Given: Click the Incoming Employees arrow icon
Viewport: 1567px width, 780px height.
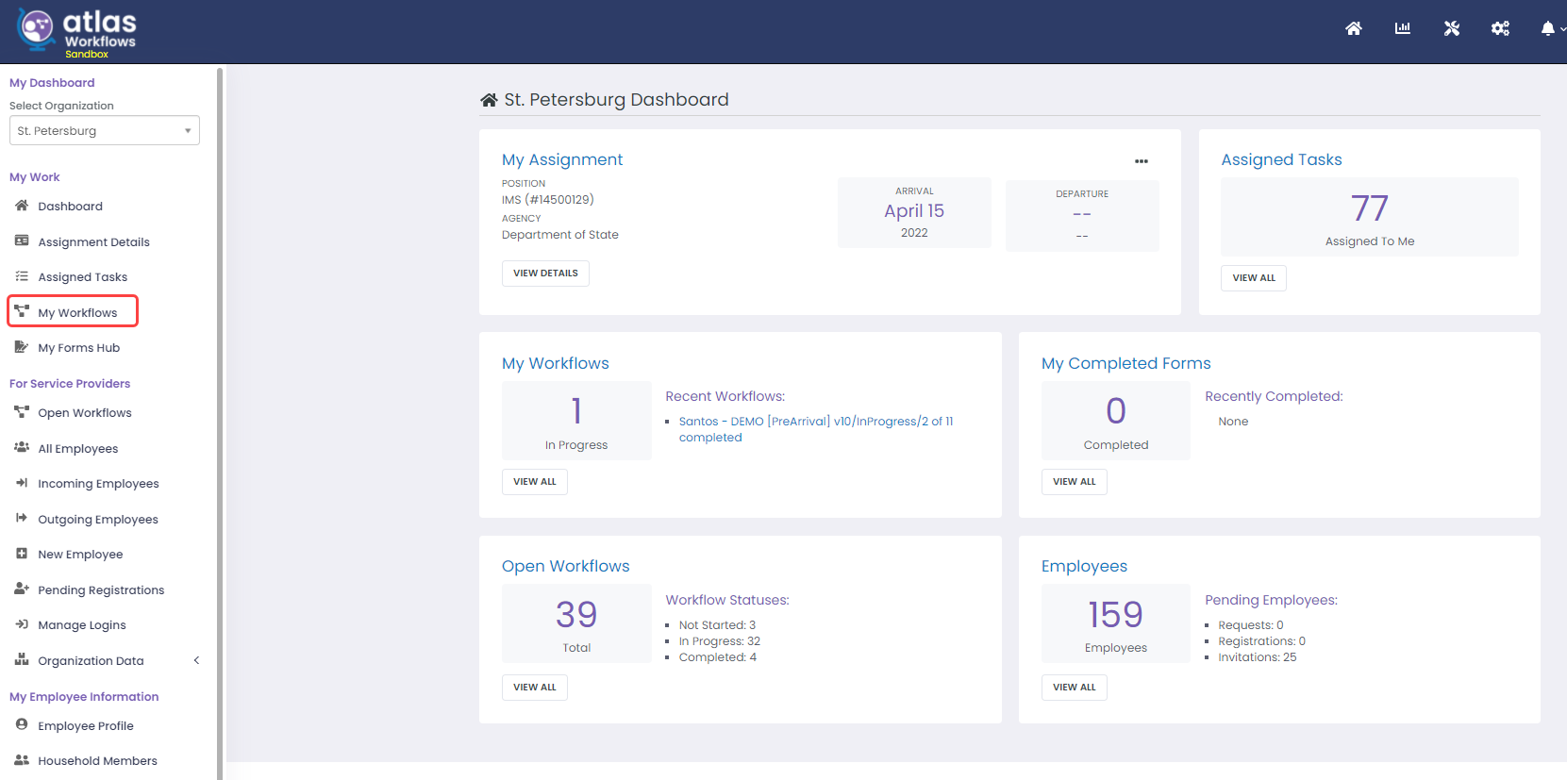Looking at the screenshot, I should [22, 483].
